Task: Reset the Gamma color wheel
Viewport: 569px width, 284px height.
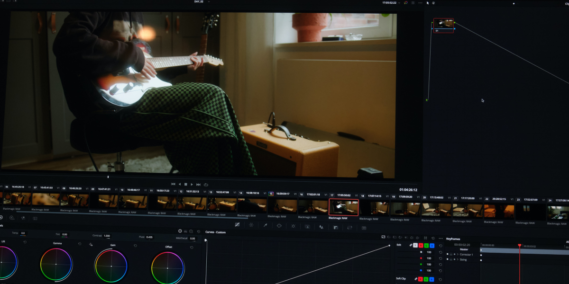Action: point(80,245)
